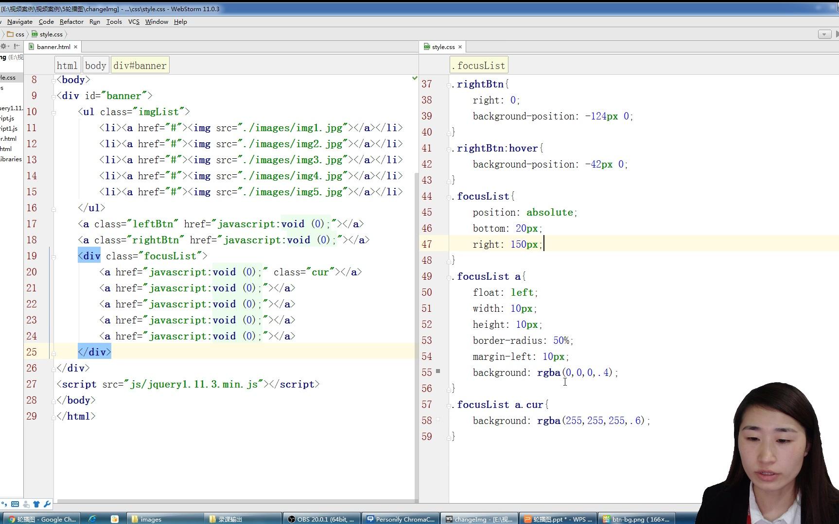This screenshot has width=839, height=524.
Task: Click the wrench icon in bottom-left toolbar
Action: 47,504
